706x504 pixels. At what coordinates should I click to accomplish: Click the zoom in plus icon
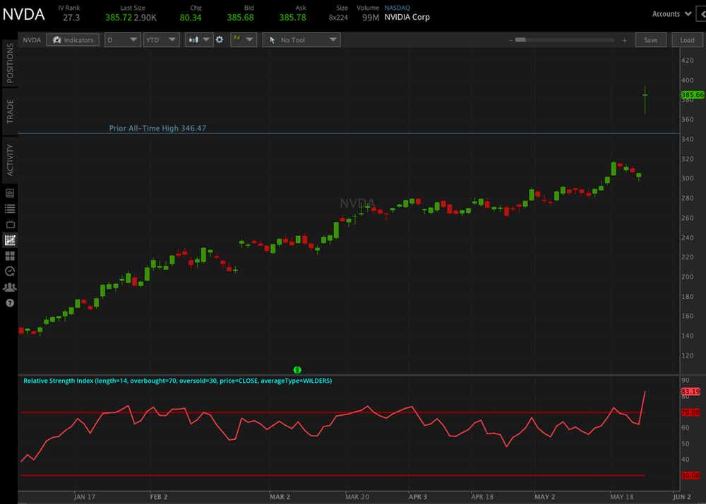click(625, 40)
